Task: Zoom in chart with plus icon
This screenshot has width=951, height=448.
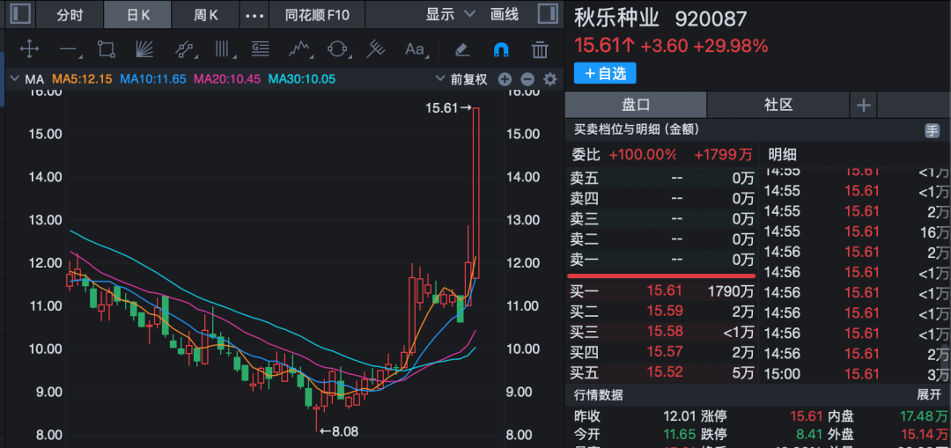Action: click(505, 79)
